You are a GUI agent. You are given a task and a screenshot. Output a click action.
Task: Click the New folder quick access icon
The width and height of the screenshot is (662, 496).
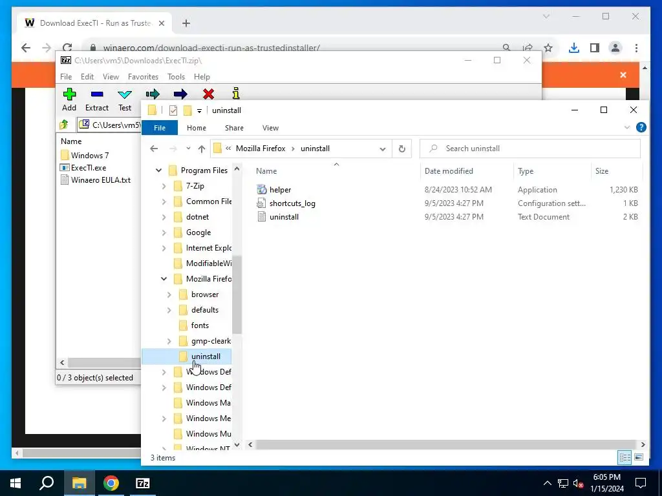187,110
